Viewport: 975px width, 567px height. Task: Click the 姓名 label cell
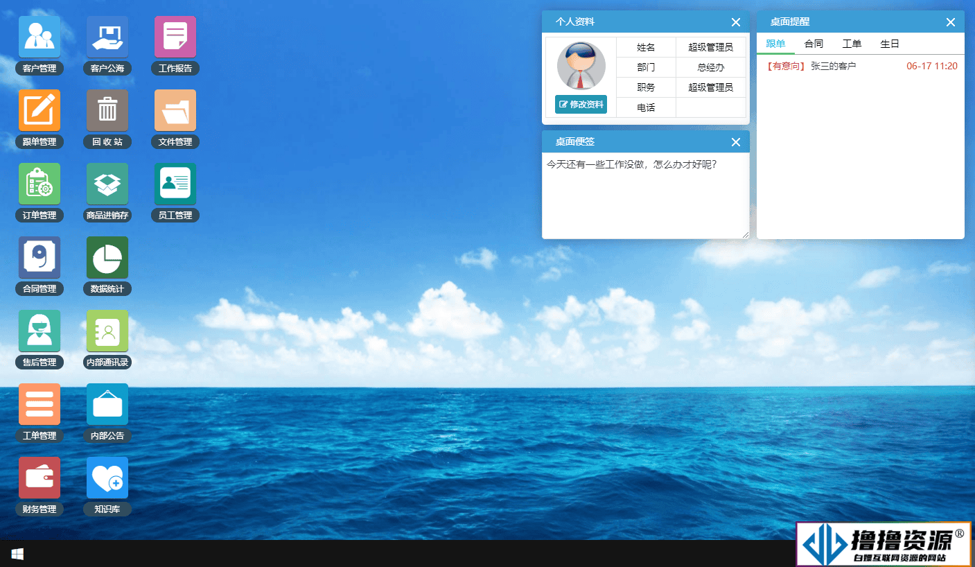pyautogui.click(x=646, y=47)
